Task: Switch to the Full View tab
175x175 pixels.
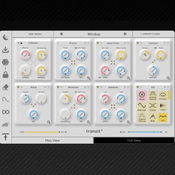Action: click(x=134, y=140)
